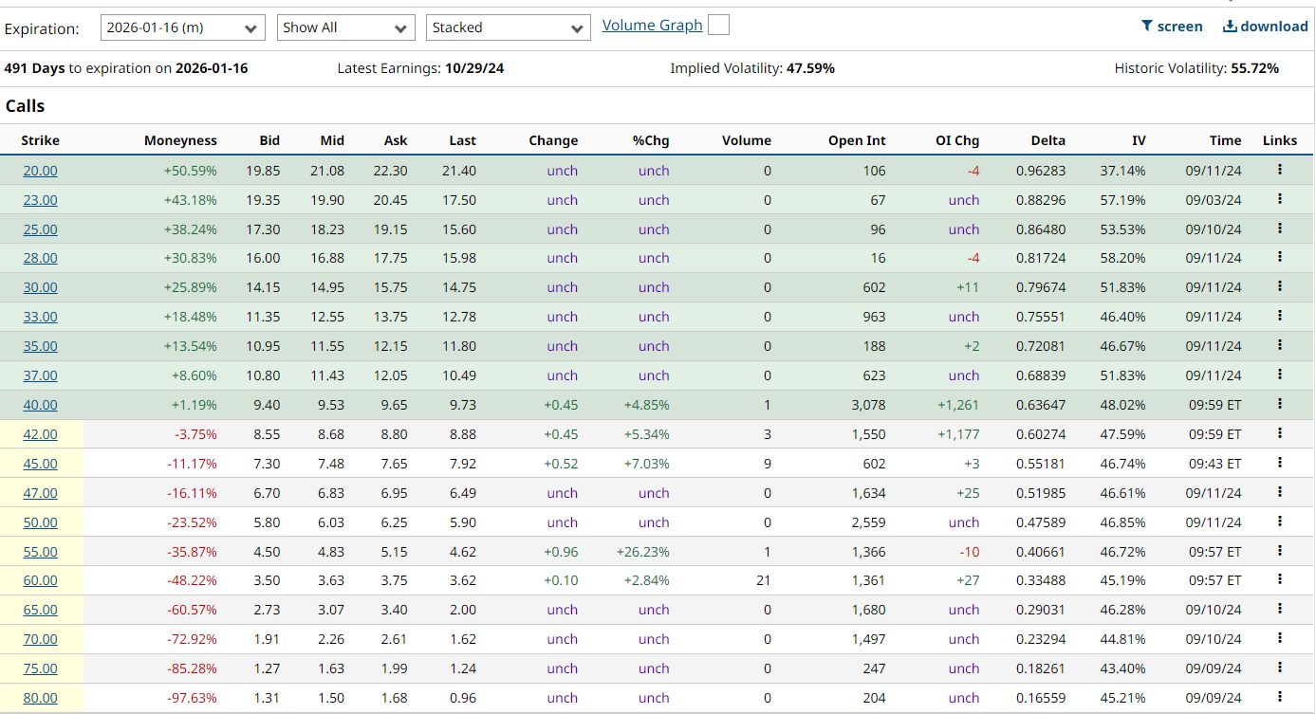Viewport: 1316px width, 714px height.
Task: Sort by Strike column header
Action: pos(40,140)
